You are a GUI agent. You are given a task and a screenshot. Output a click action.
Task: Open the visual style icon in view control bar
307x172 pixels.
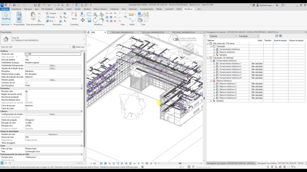105,163
